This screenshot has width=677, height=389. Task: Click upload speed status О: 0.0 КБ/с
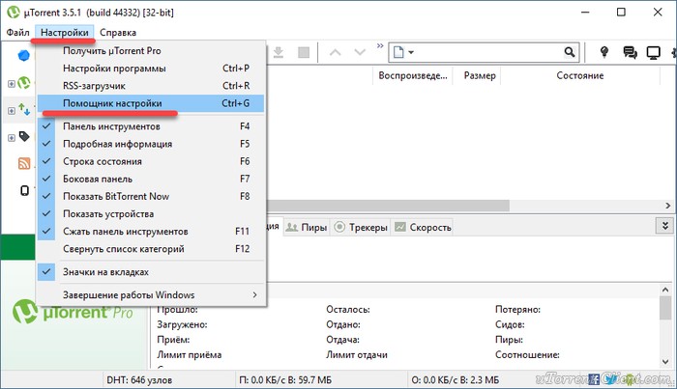(456, 380)
